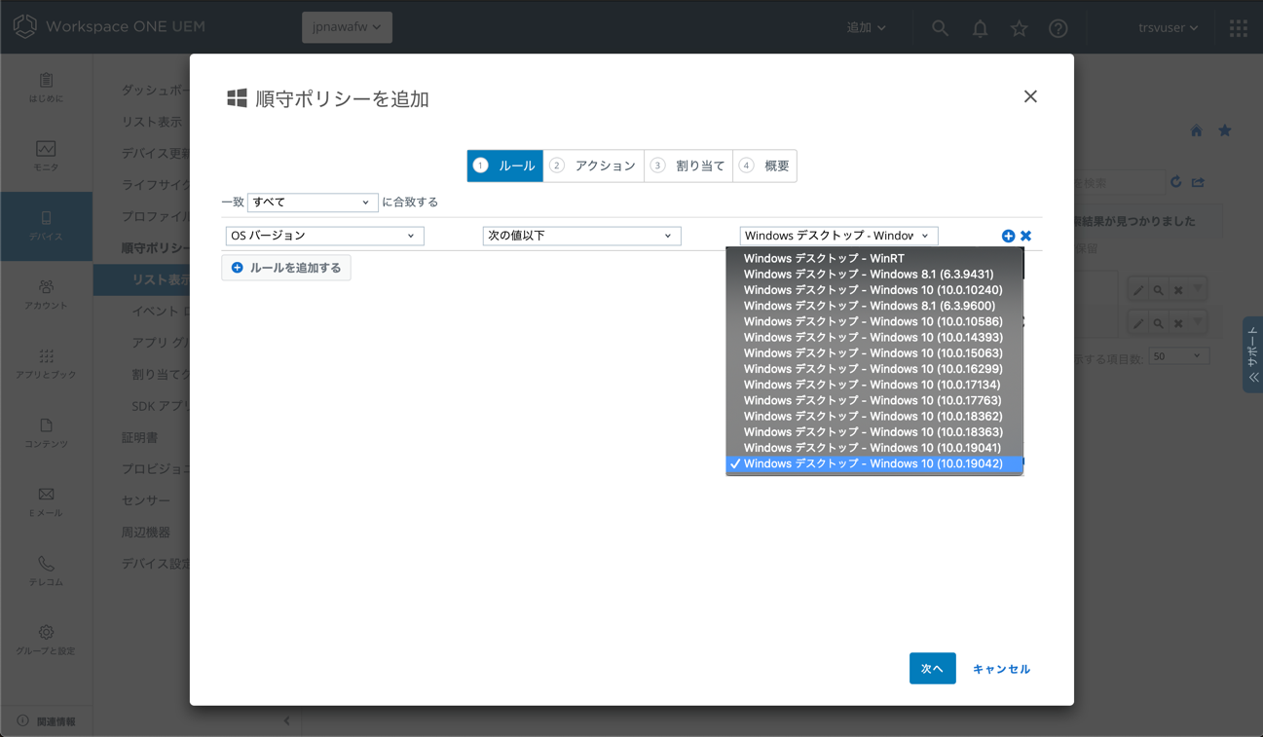This screenshot has width=1263, height=737.
Task: Open the notifications bell icon
Action: pyautogui.click(x=980, y=28)
